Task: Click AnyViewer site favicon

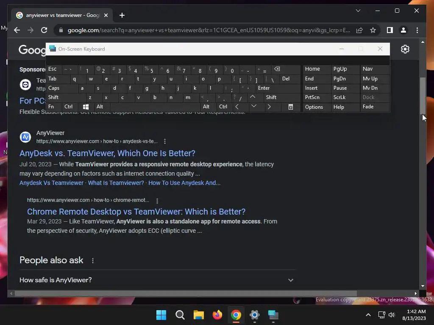Action: click(25, 137)
